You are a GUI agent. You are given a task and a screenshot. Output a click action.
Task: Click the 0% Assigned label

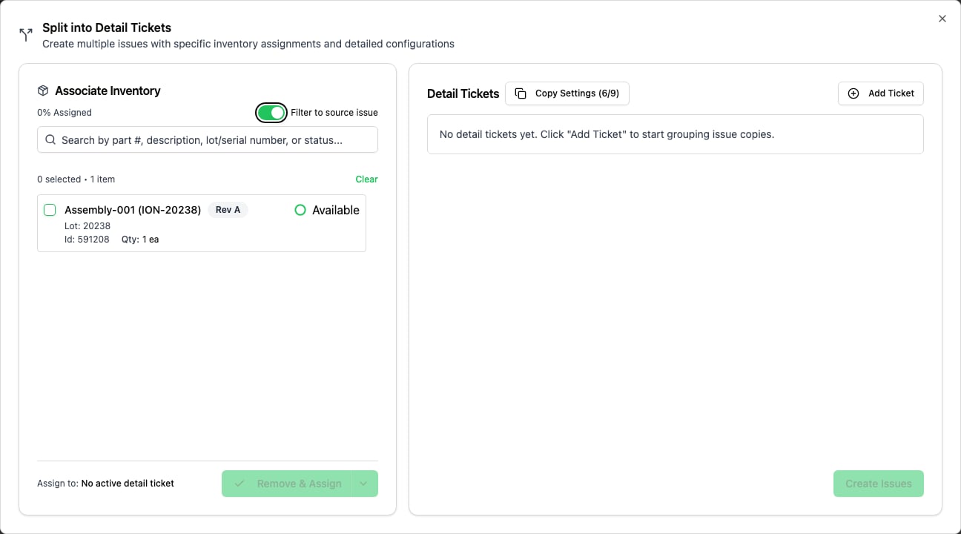65,113
